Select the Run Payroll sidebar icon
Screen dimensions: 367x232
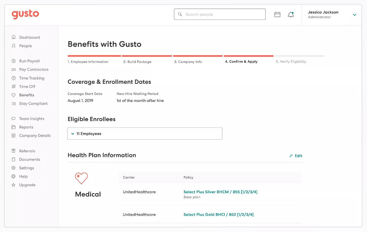pos(13,61)
